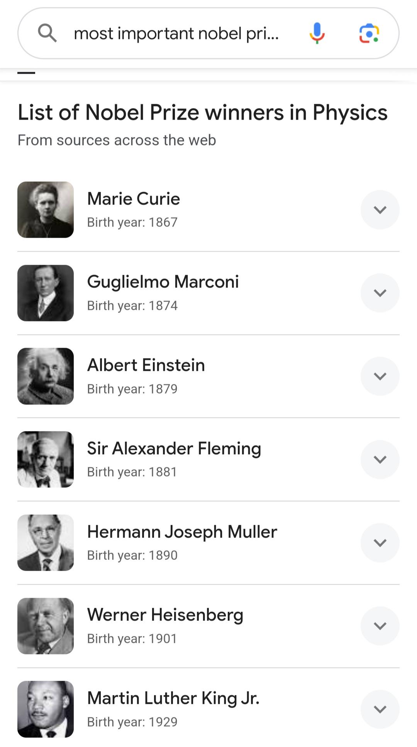Open Sir Alexander Fleming's photo thumbnail
The image size is (417, 747).
(46, 459)
